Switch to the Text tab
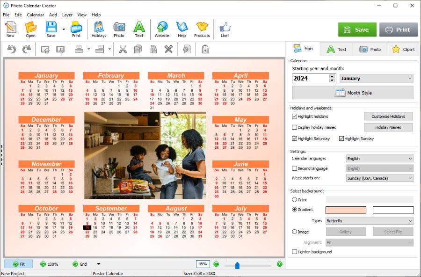The image size is (421, 277). pos(336,49)
